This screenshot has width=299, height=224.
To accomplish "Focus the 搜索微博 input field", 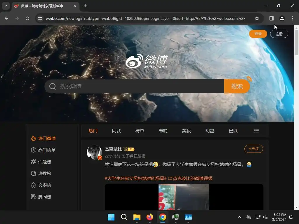I will (x=141, y=86).
